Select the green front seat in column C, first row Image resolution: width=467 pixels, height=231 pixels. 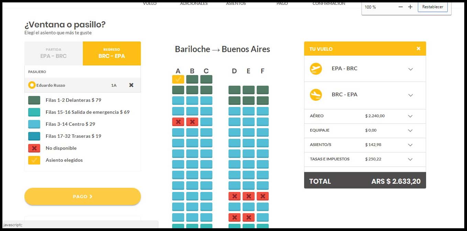tap(206, 79)
